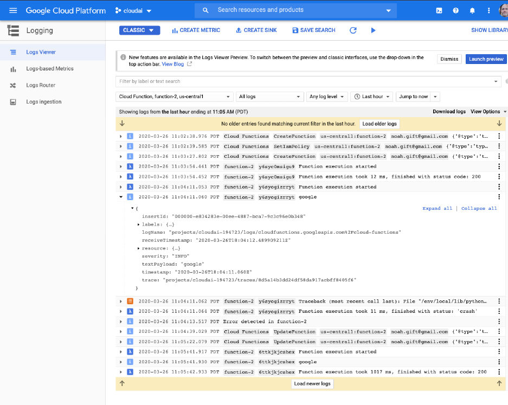
Task: Refresh the logs with reload icon
Action: (353, 30)
